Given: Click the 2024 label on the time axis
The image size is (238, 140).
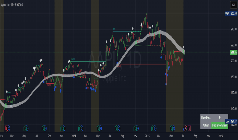Looking at the screenshot, I should coord(74,136).
